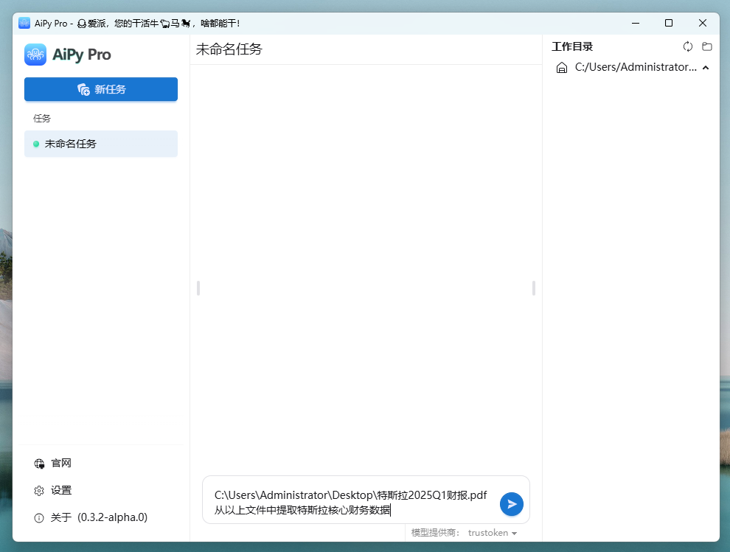
Task: Click the 模型提供商 label
Action: pos(435,533)
